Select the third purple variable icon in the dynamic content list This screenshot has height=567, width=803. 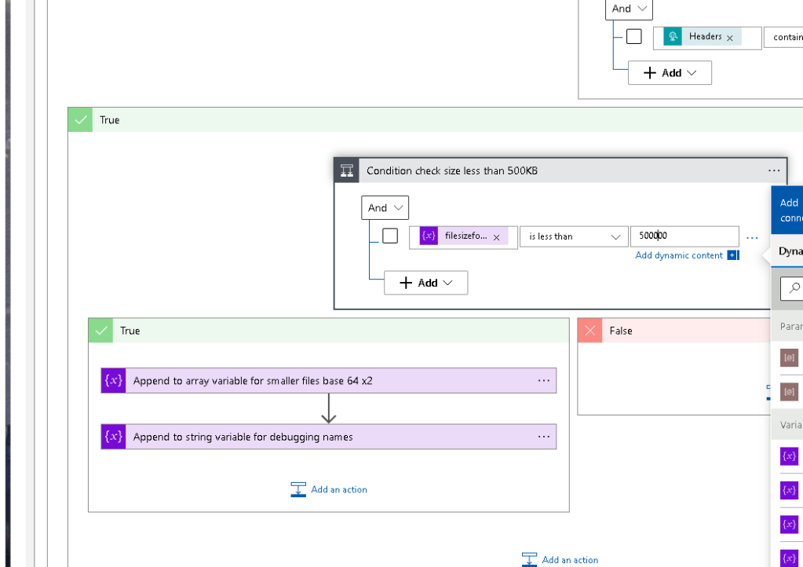(x=789, y=525)
